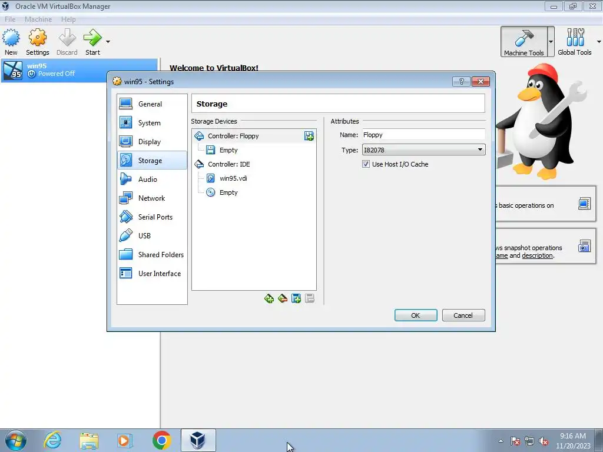Toggle Use Host I/O Cache checkbox

pos(366,164)
